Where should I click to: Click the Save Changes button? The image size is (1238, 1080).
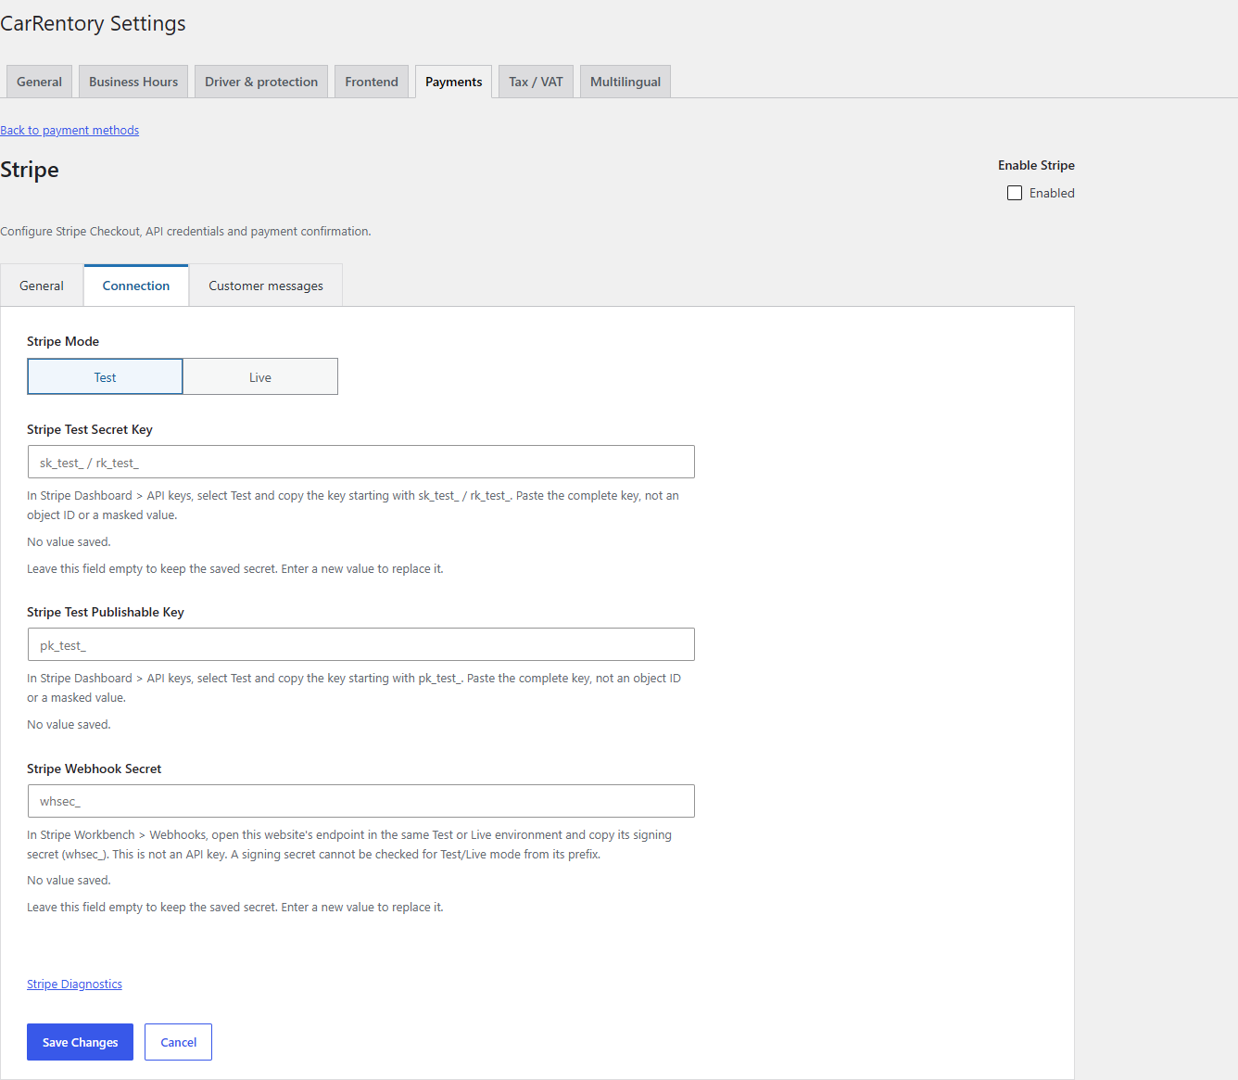[x=80, y=1042]
